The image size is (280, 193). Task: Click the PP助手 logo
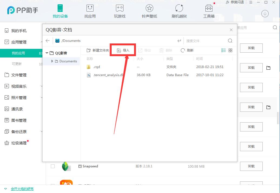22,10
